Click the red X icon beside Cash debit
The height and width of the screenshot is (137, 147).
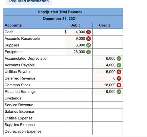click(x=88, y=32)
